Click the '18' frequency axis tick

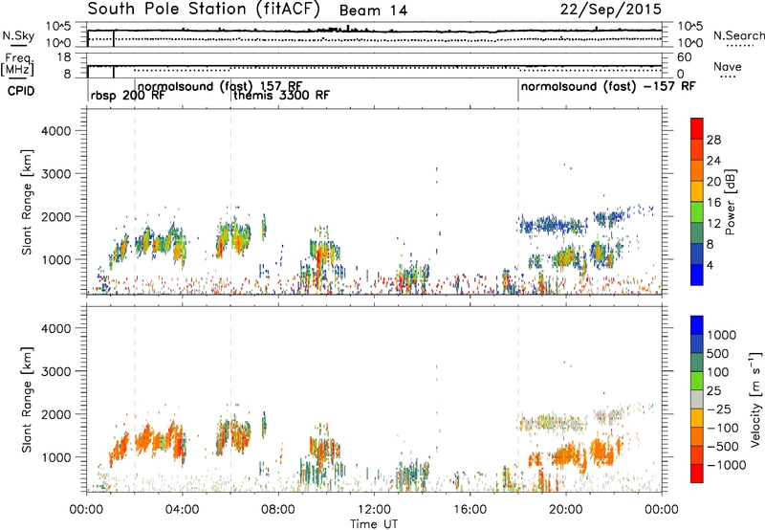pos(64,57)
